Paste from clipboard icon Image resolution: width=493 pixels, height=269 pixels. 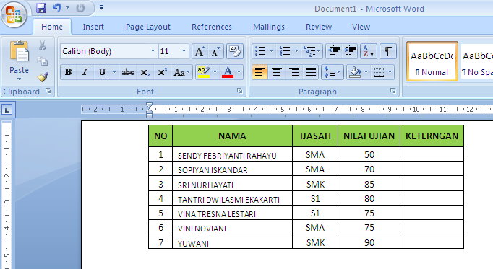[x=19, y=50]
